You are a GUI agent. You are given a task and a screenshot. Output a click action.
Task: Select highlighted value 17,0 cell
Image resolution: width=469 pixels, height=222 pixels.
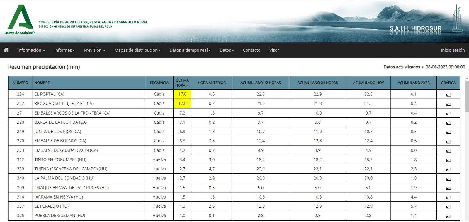tap(182, 103)
